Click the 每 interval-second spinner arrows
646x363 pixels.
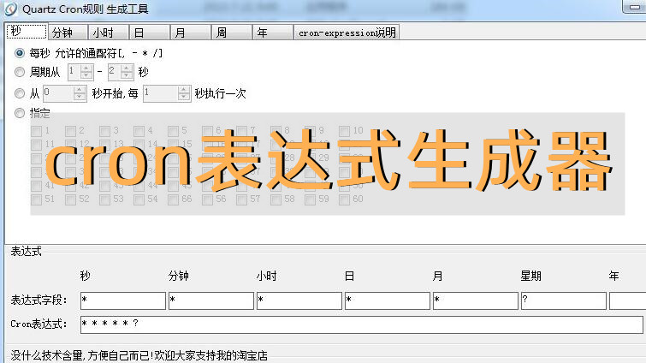pyautogui.click(x=184, y=93)
